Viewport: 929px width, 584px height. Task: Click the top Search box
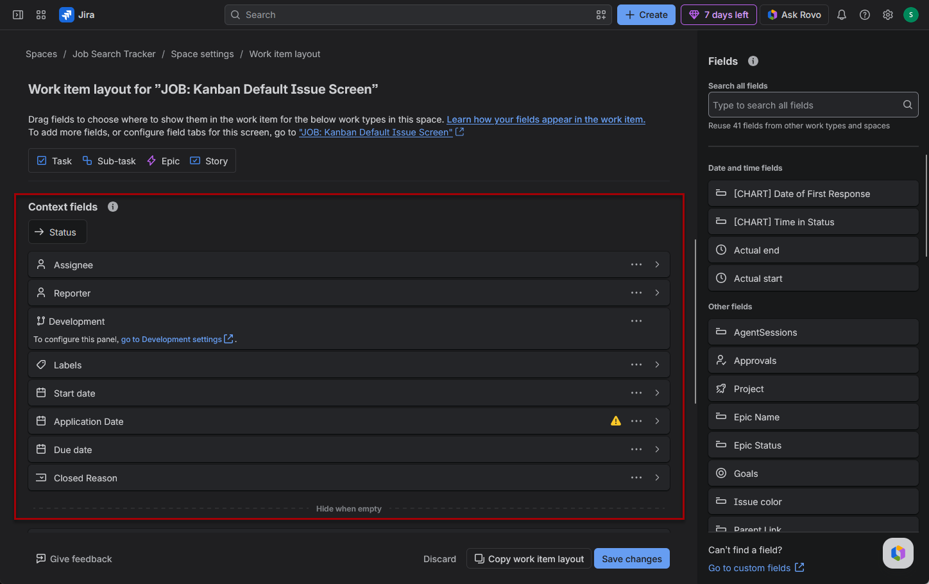(418, 15)
